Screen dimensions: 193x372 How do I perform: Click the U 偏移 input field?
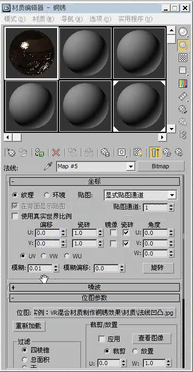point(48,233)
